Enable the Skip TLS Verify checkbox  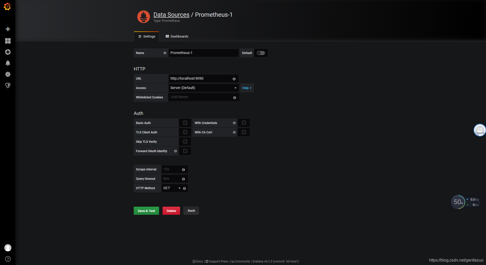[x=185, y=142]
